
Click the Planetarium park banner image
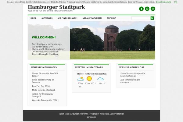[113, 40]
